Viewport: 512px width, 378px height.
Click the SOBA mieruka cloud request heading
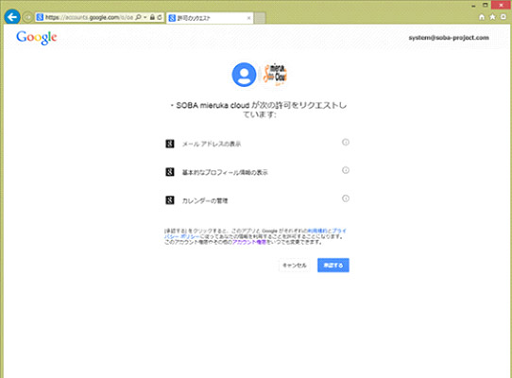coord(259,110)
